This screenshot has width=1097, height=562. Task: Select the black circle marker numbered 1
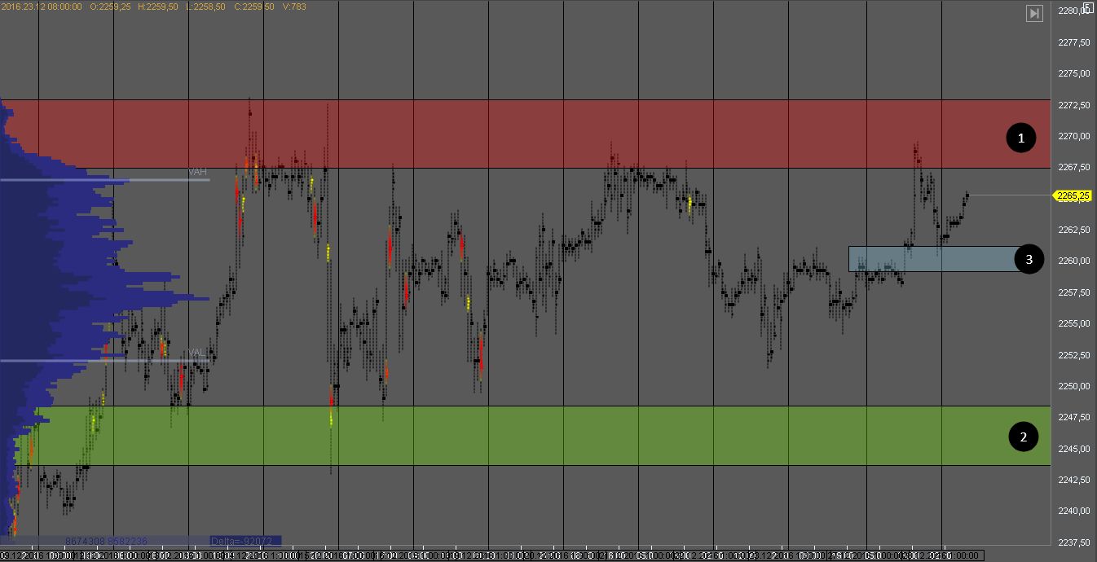click(1020, 138)
